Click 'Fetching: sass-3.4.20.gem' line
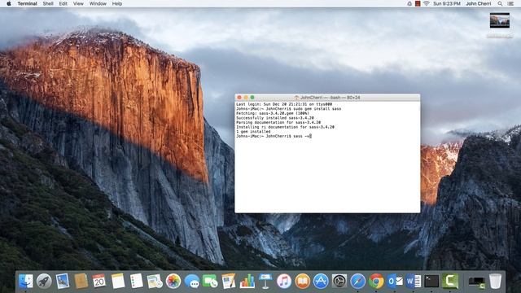Screen dimensions: 521x293 click(x=273, y=113)
